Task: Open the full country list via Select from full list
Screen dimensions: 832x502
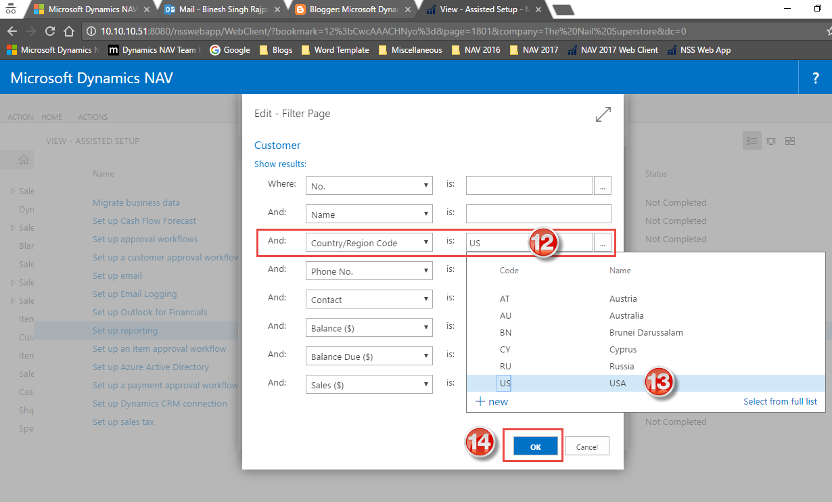Action: tap(780, 401)
